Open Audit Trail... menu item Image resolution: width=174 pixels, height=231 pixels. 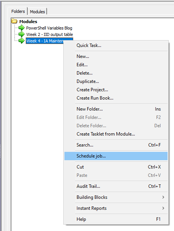point(116,186)
